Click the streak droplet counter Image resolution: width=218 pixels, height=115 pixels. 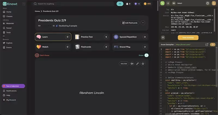(x=128, y=4)
